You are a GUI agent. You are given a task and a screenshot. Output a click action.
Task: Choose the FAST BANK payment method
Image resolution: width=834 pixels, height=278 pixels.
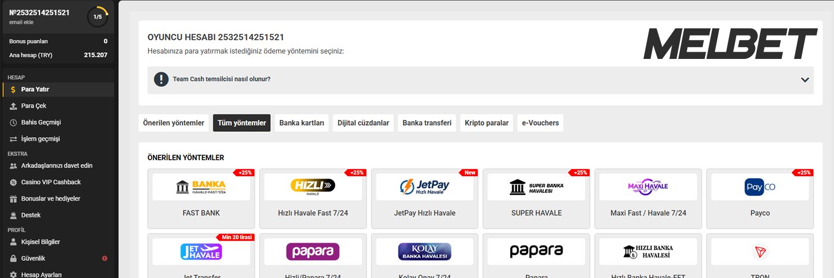click(201, 198)
